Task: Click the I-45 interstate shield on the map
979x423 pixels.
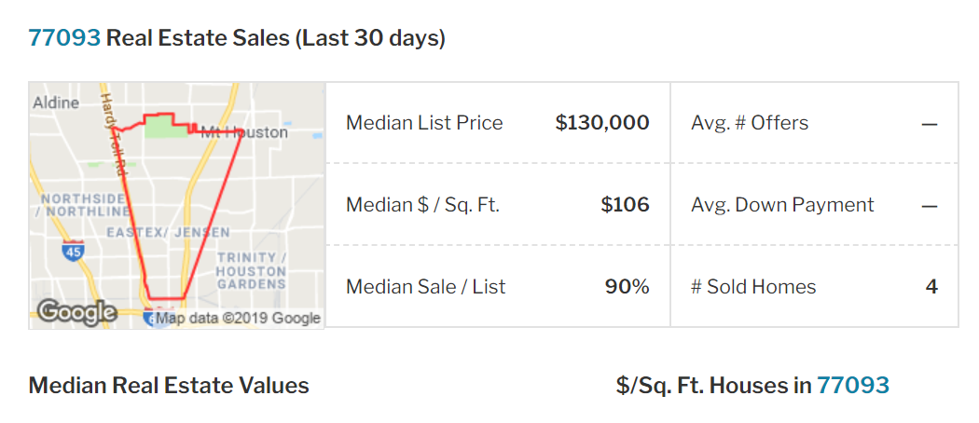Action: click(73, 251)
